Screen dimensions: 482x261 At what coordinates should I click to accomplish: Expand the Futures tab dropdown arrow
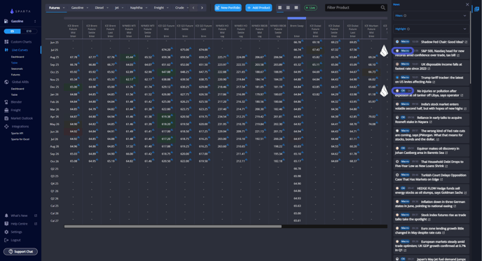64,8
